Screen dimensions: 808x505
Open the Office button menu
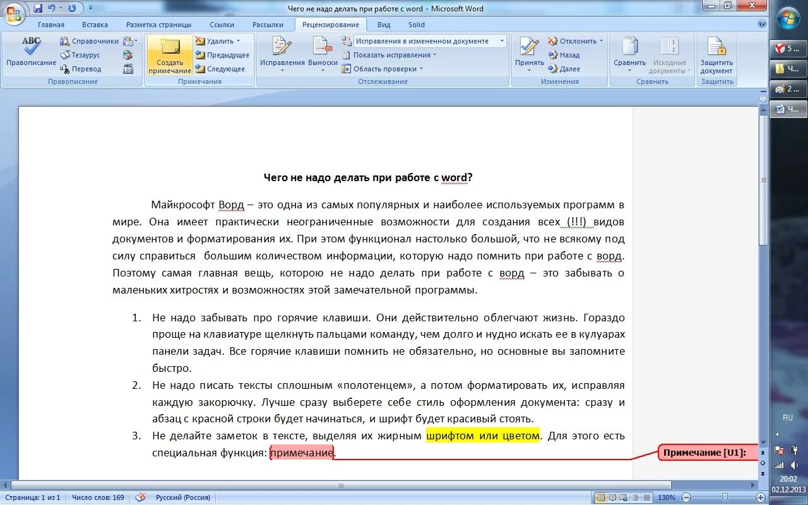[14, 14]
